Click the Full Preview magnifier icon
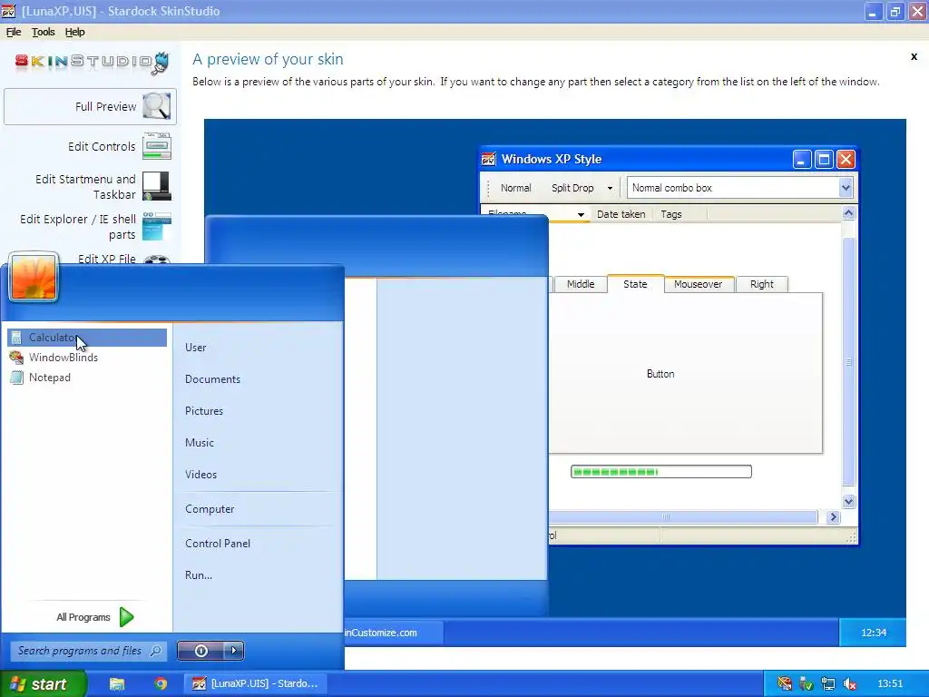 [x=156, y=106]
